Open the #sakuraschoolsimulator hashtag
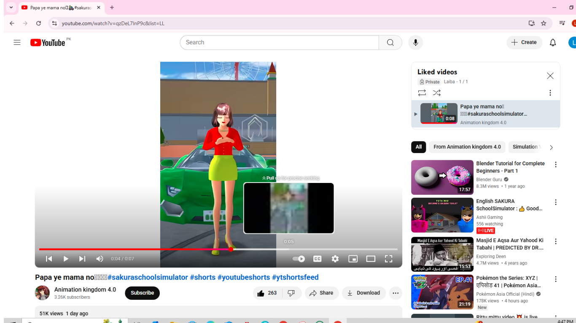 (x=148, y=278)
